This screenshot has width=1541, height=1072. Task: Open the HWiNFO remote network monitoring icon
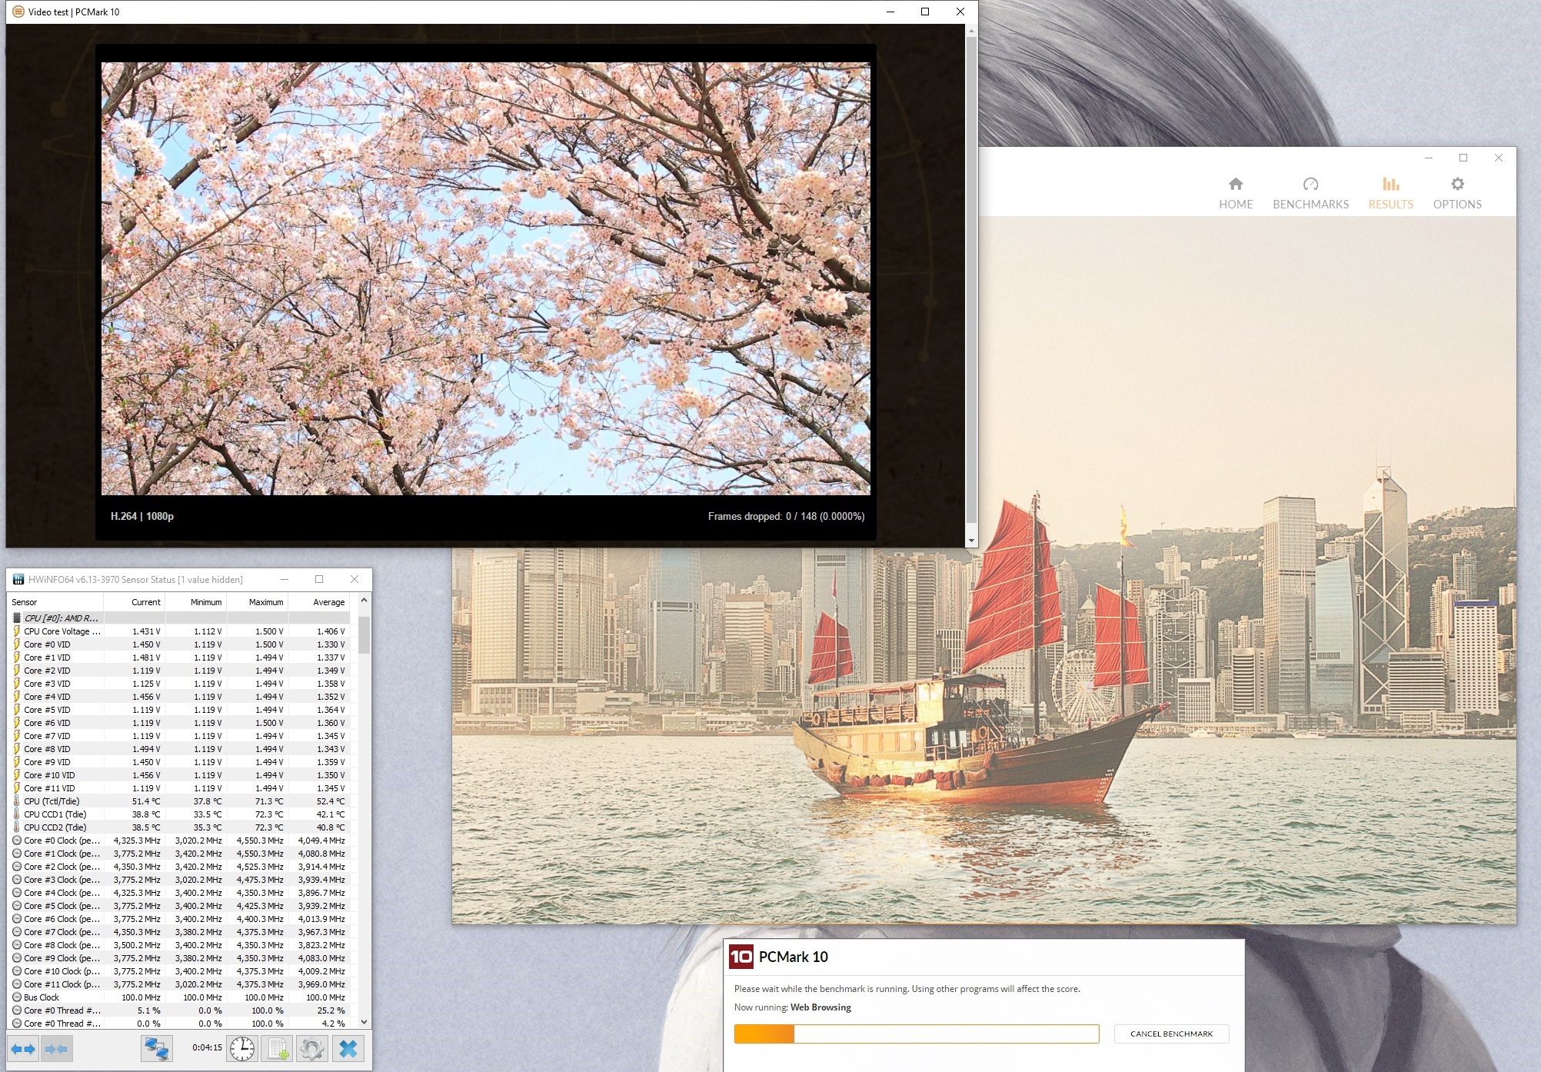[157, 1049]
